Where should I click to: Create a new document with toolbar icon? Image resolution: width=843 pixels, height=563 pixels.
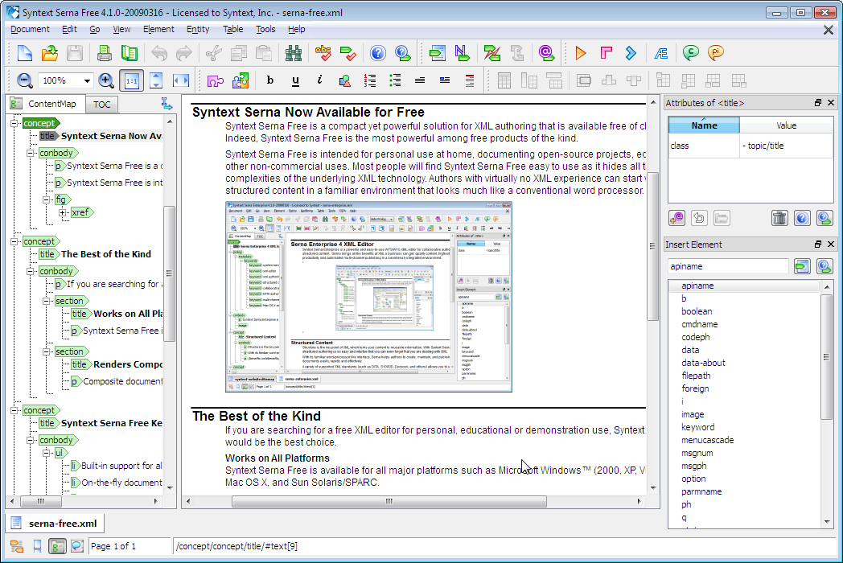click(x=25, y=54)
